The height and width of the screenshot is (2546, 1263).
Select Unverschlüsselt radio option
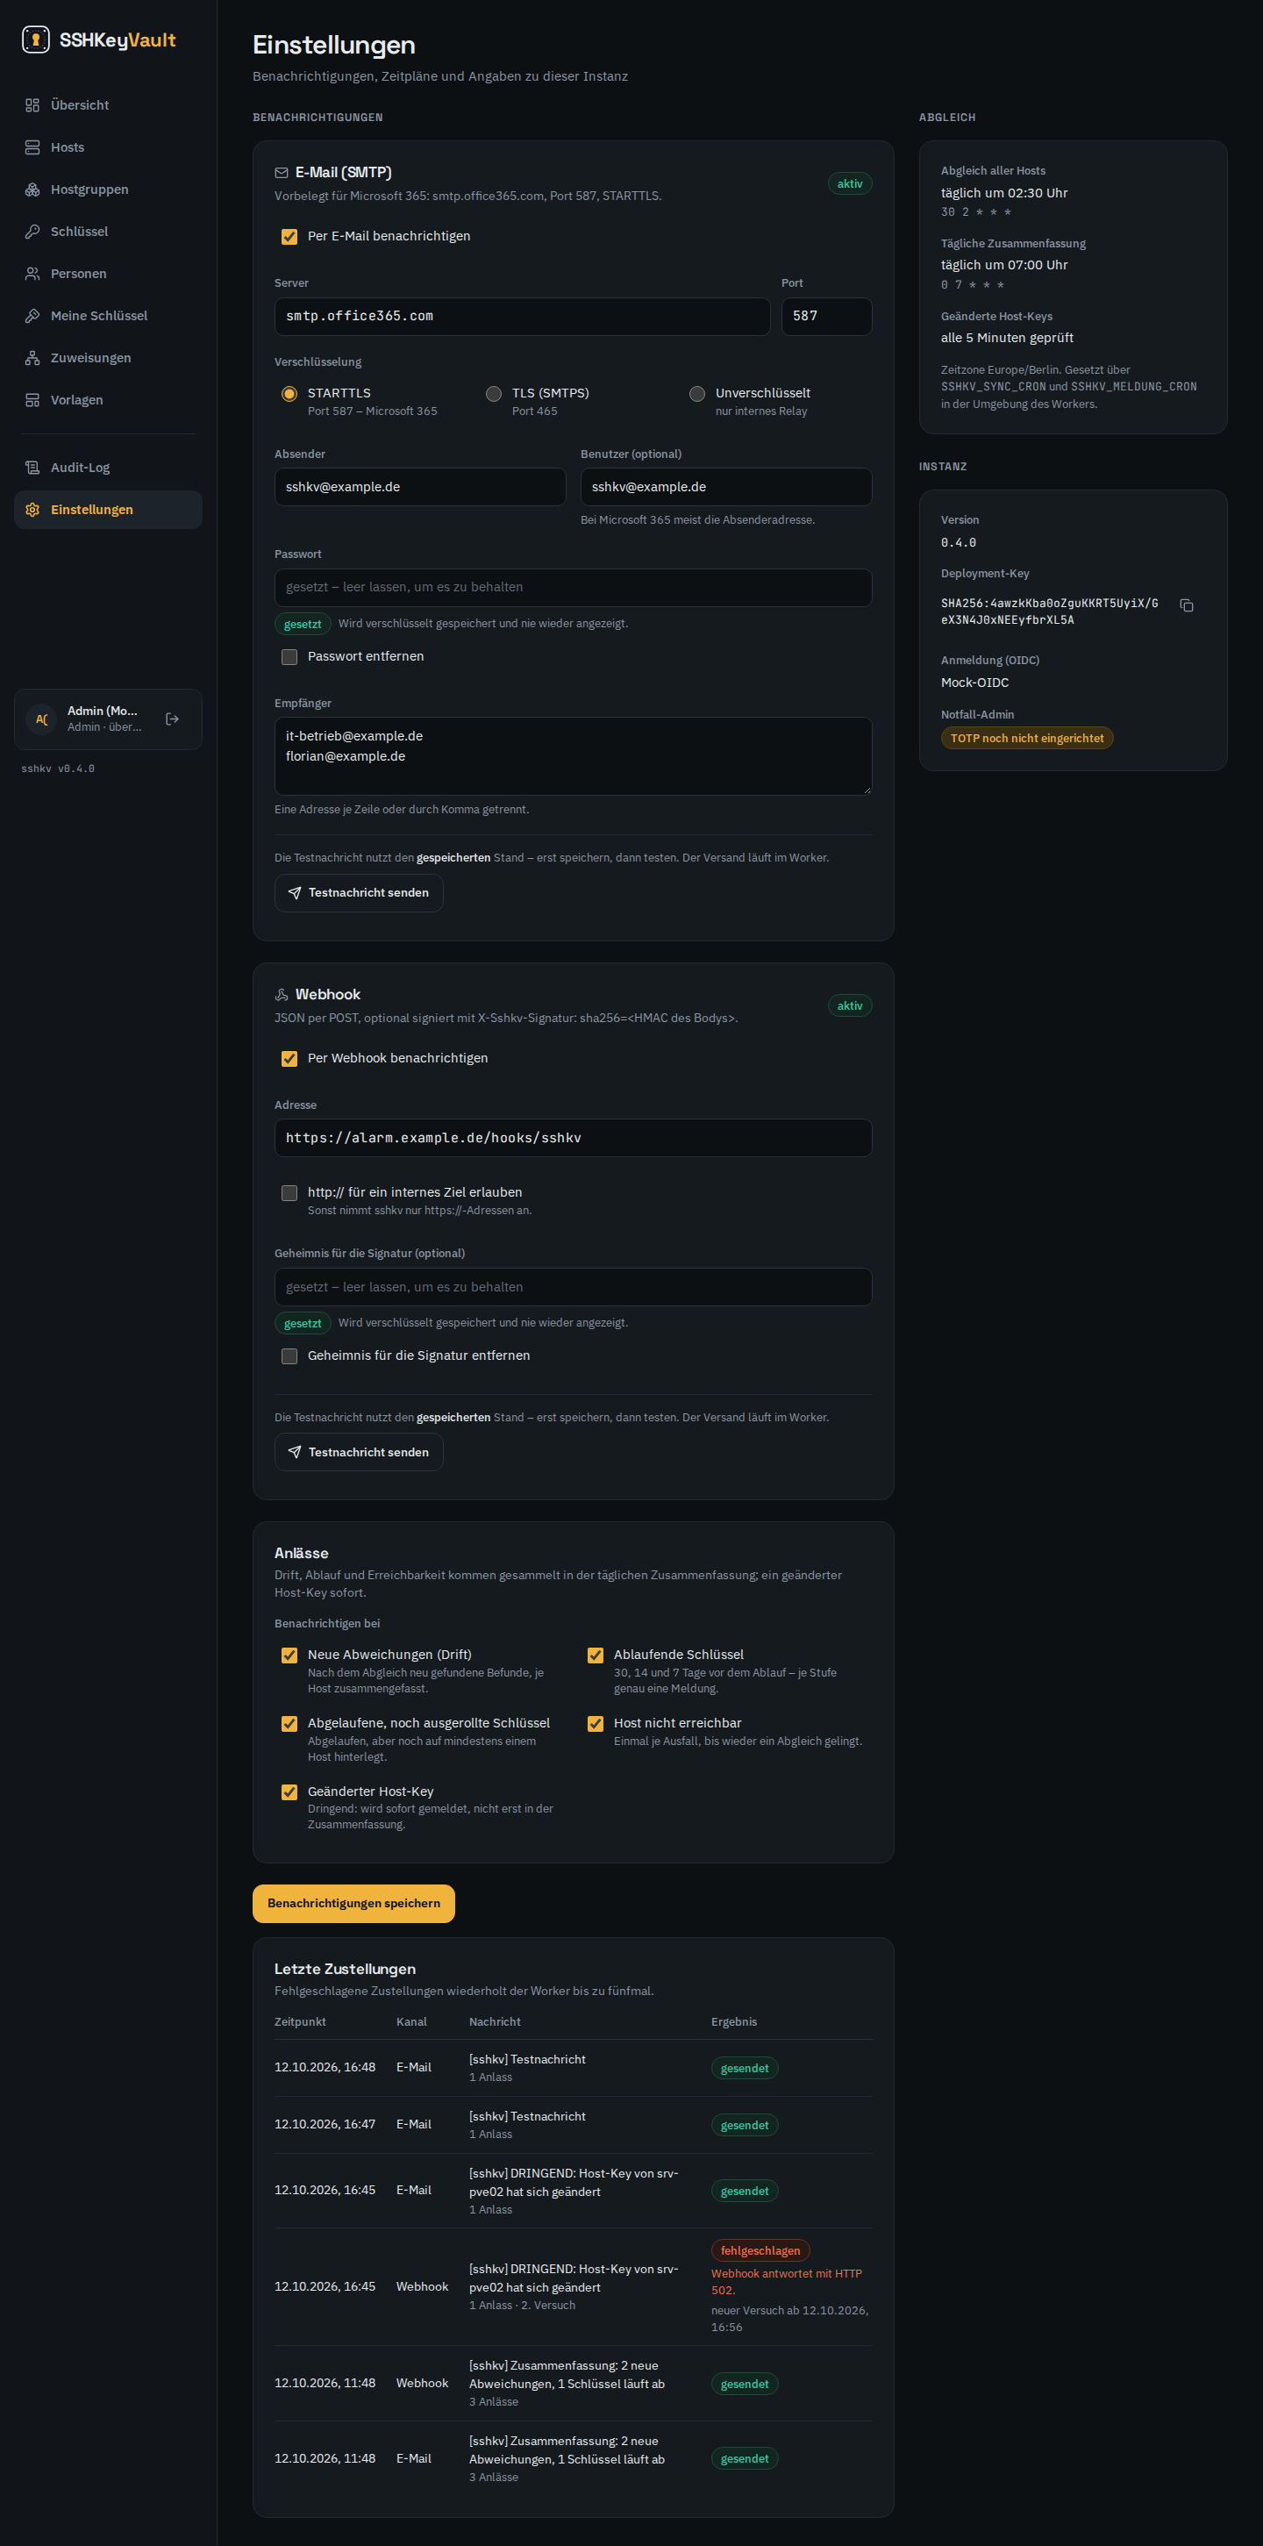tap(696, 393)
